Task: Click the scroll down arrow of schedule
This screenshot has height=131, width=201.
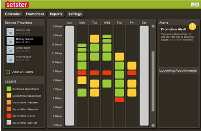Action: [x=153, y=125]
